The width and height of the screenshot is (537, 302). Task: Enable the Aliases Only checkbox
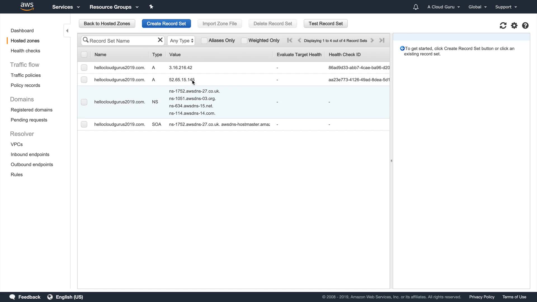click(204, 41)
